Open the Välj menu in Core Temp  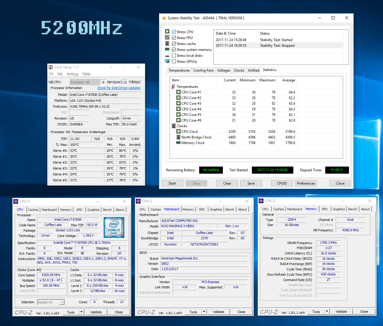(x=60, y=74)
